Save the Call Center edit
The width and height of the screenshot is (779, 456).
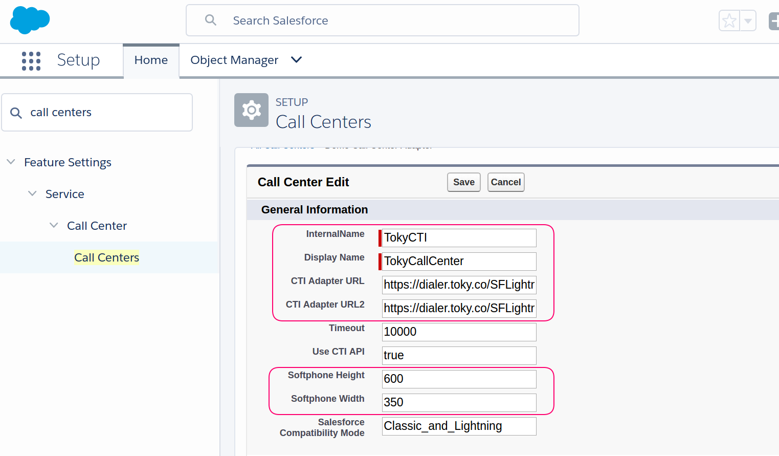(463, 182)
